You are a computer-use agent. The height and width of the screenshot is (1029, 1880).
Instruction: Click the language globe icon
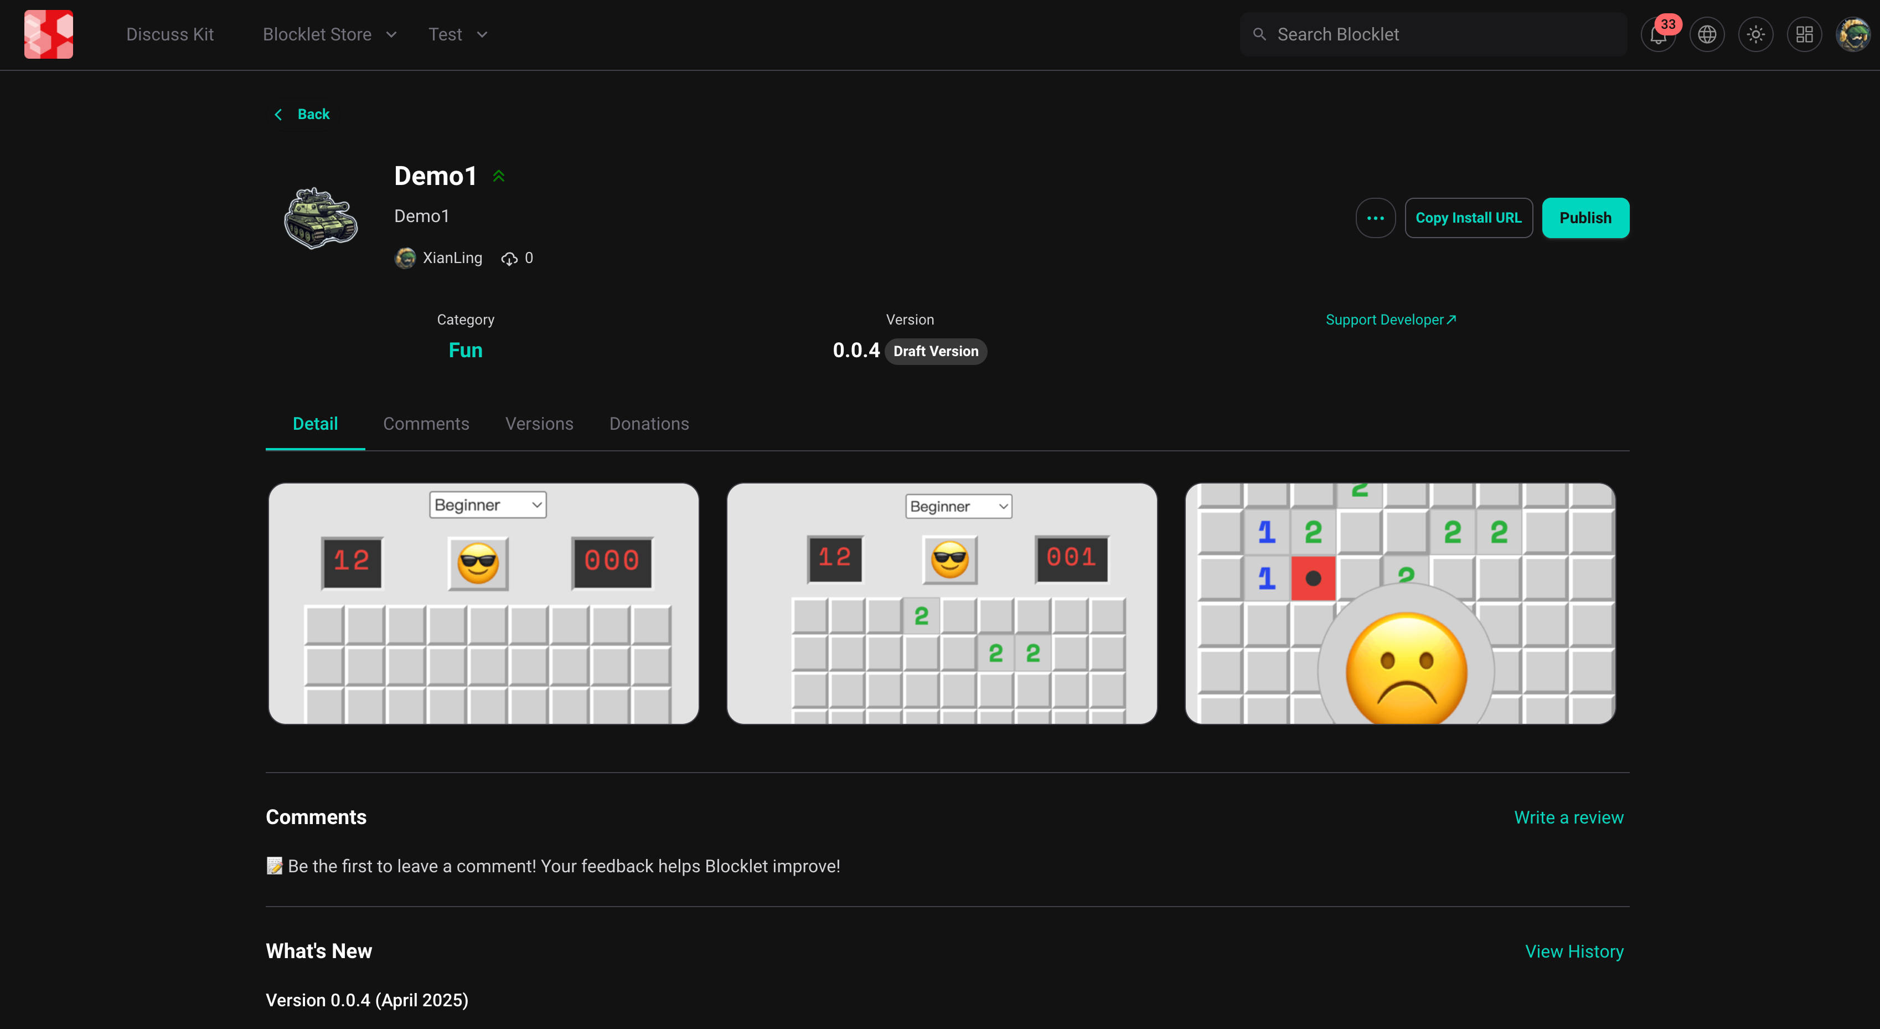(x=1706, y=35)
